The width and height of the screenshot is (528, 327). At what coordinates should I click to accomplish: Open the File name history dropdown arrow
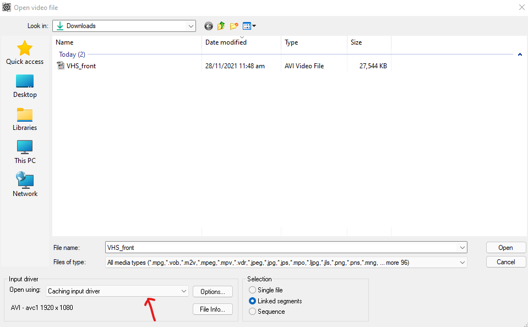coord(462,248)
